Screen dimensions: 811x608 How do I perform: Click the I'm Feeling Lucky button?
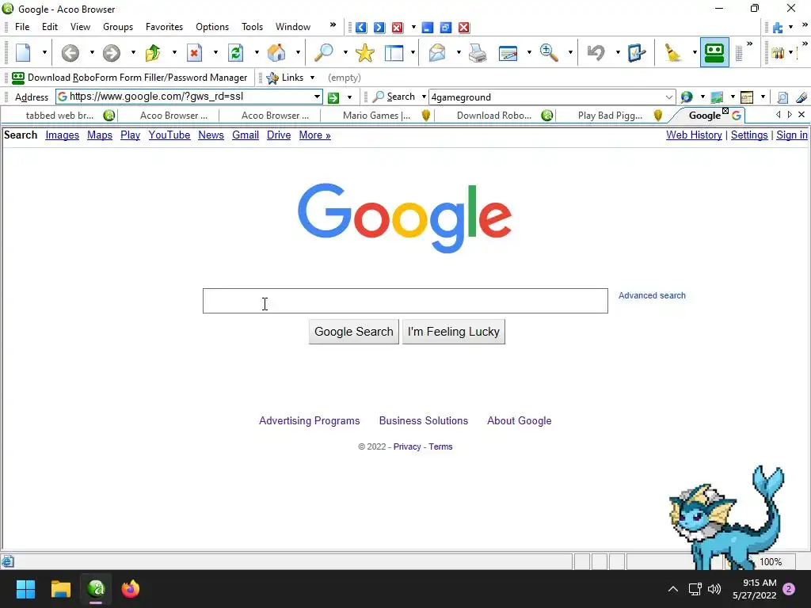(454, 332)
